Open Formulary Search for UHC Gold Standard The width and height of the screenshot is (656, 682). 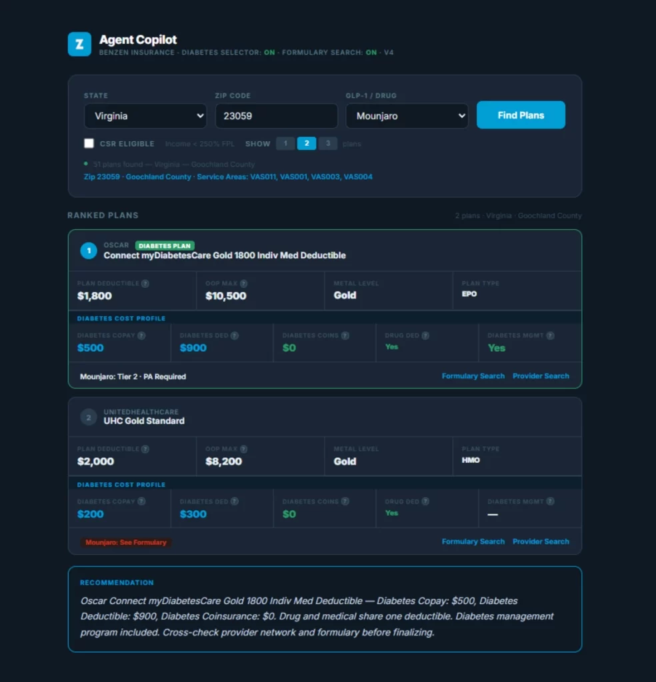473,541
